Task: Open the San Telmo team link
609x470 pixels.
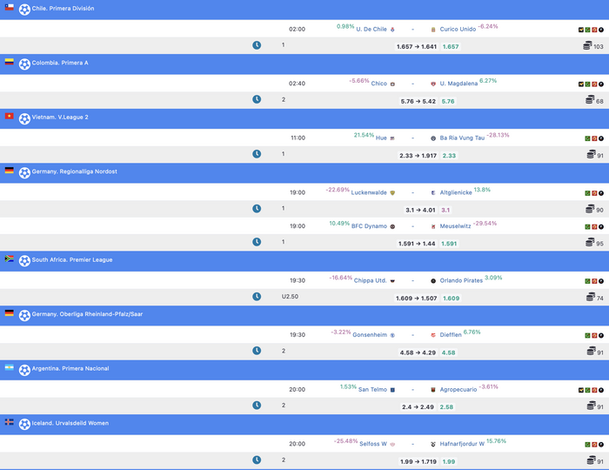Action: click(372, 390)
